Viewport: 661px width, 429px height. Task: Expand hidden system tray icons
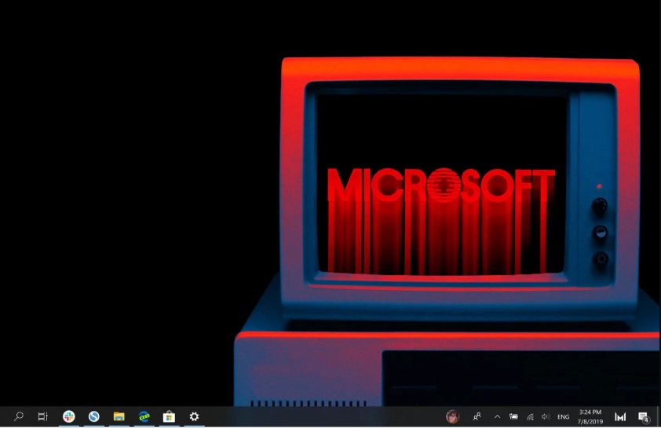pyautogui.click(x=498, y=416)
